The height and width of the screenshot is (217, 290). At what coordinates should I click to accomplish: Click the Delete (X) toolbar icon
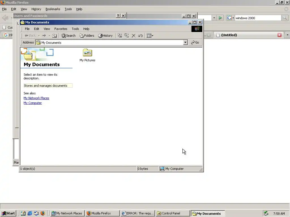(x=134, y=36)
